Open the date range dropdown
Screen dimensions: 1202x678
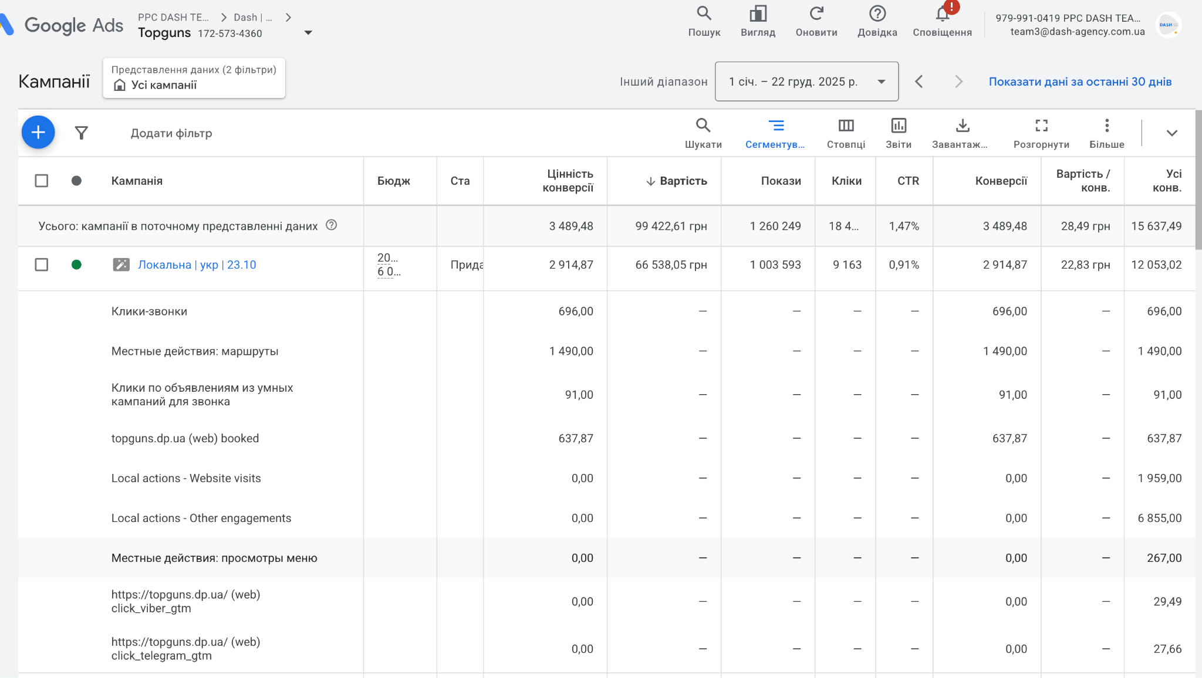[806, 82]
